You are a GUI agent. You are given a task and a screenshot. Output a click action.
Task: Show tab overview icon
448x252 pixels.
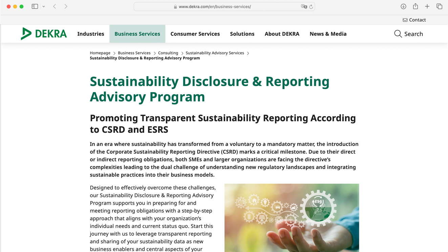point(439,6)
